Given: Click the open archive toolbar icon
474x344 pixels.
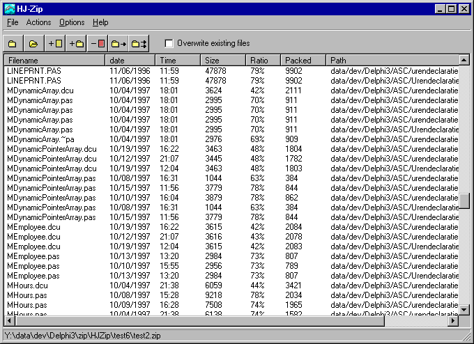Looking at the screenshot, I should coord(33,44).
